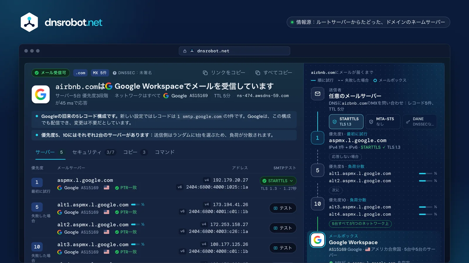This screenshot has height=263, width=469.
Task: Click the ns-474.awsdns-59.com nameserver text
Action: 263,96
